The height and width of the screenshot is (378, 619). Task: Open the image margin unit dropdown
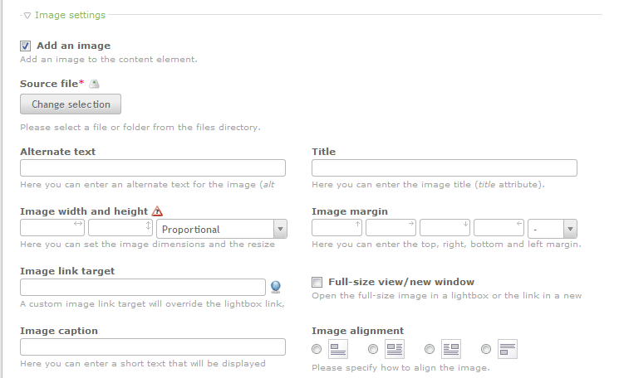553,229
